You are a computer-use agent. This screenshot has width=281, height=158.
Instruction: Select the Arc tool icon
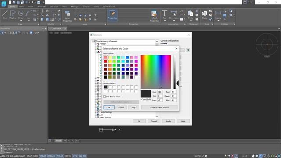click(x=29, y=14)
